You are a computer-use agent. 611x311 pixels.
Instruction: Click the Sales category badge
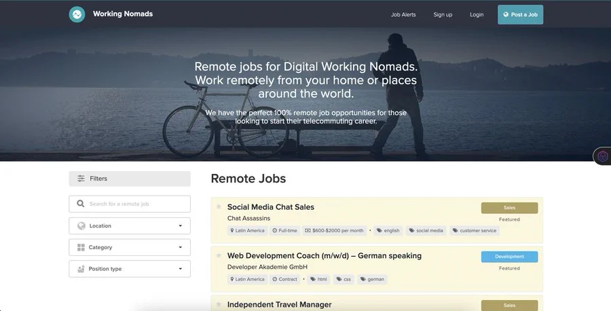point(509,208)
